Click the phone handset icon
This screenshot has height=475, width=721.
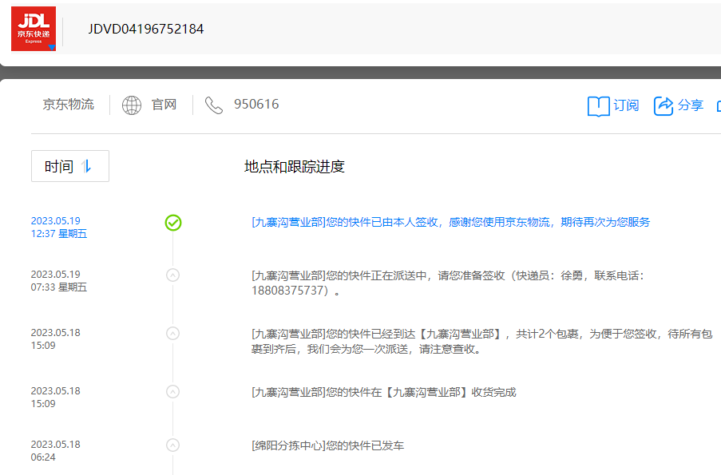click(213, 105)
